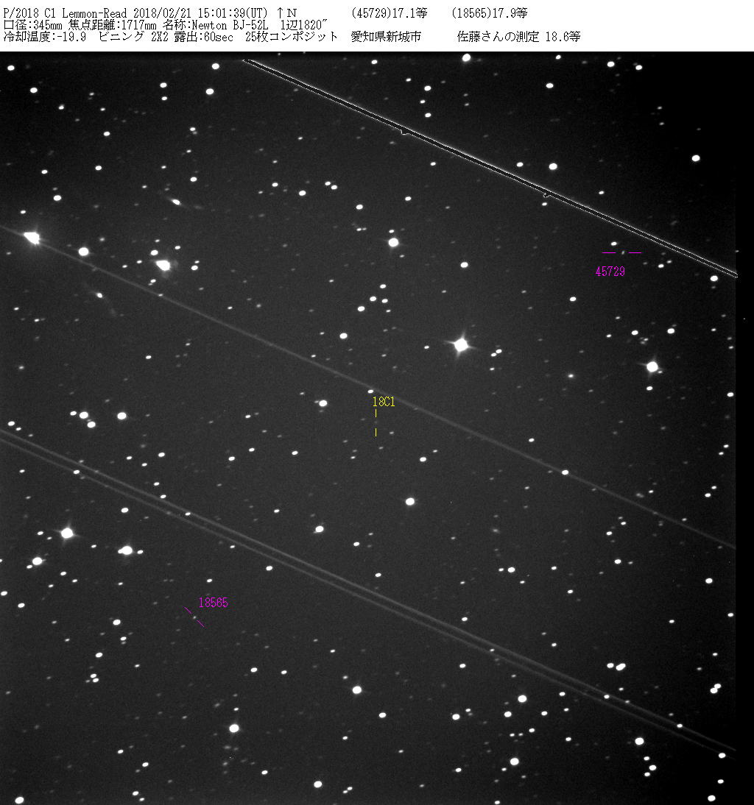Click the Newton BJ-52L telescope name text
This screenshot has width=754, height=805.
point(231,25)
